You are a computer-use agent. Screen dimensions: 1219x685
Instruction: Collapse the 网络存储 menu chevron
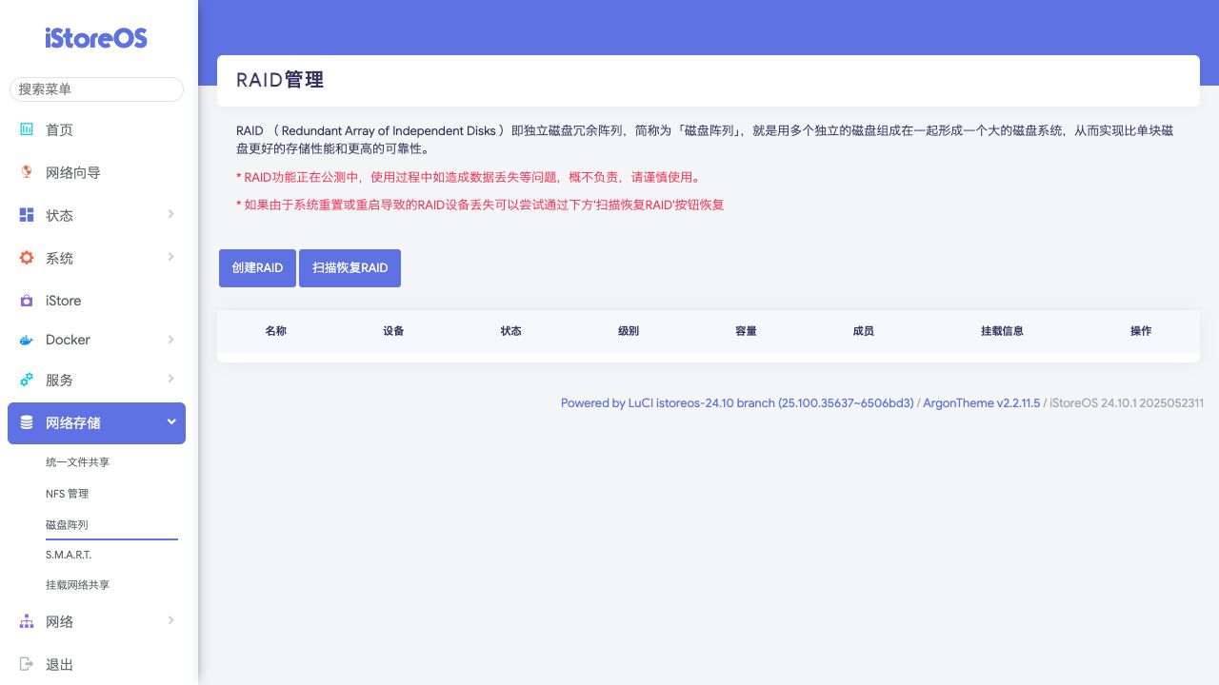coord(171,421)
